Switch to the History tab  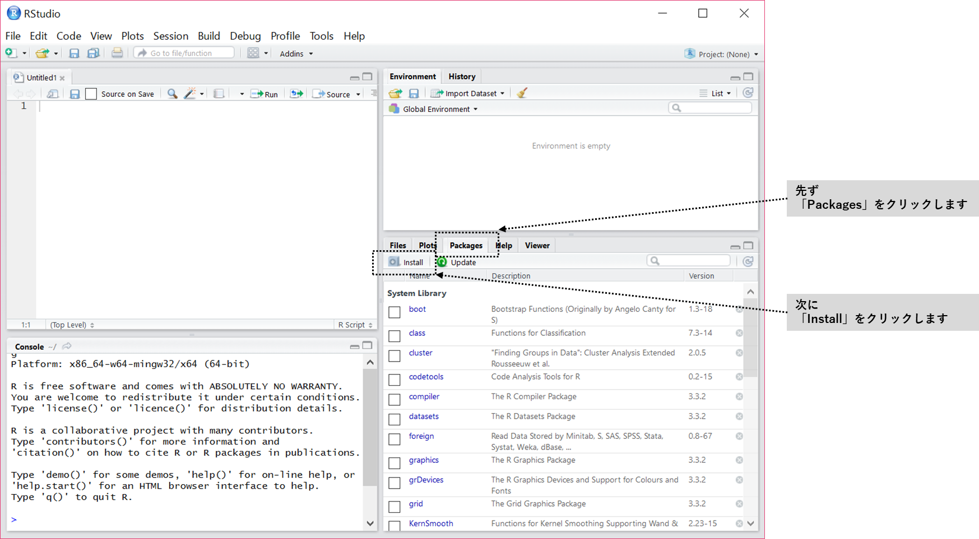pyautogui.click(x=462, y=77)
